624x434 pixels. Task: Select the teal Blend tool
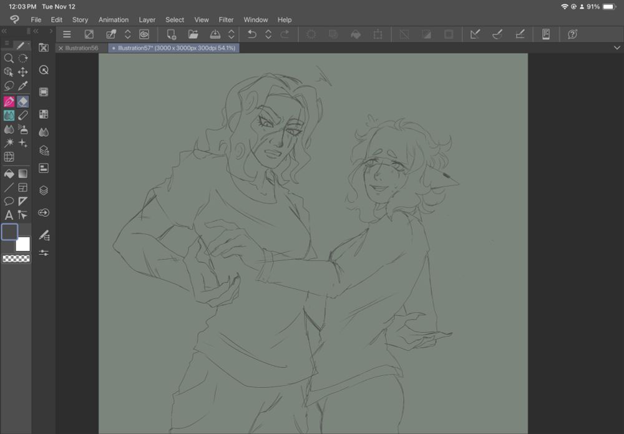coord(9,116)
